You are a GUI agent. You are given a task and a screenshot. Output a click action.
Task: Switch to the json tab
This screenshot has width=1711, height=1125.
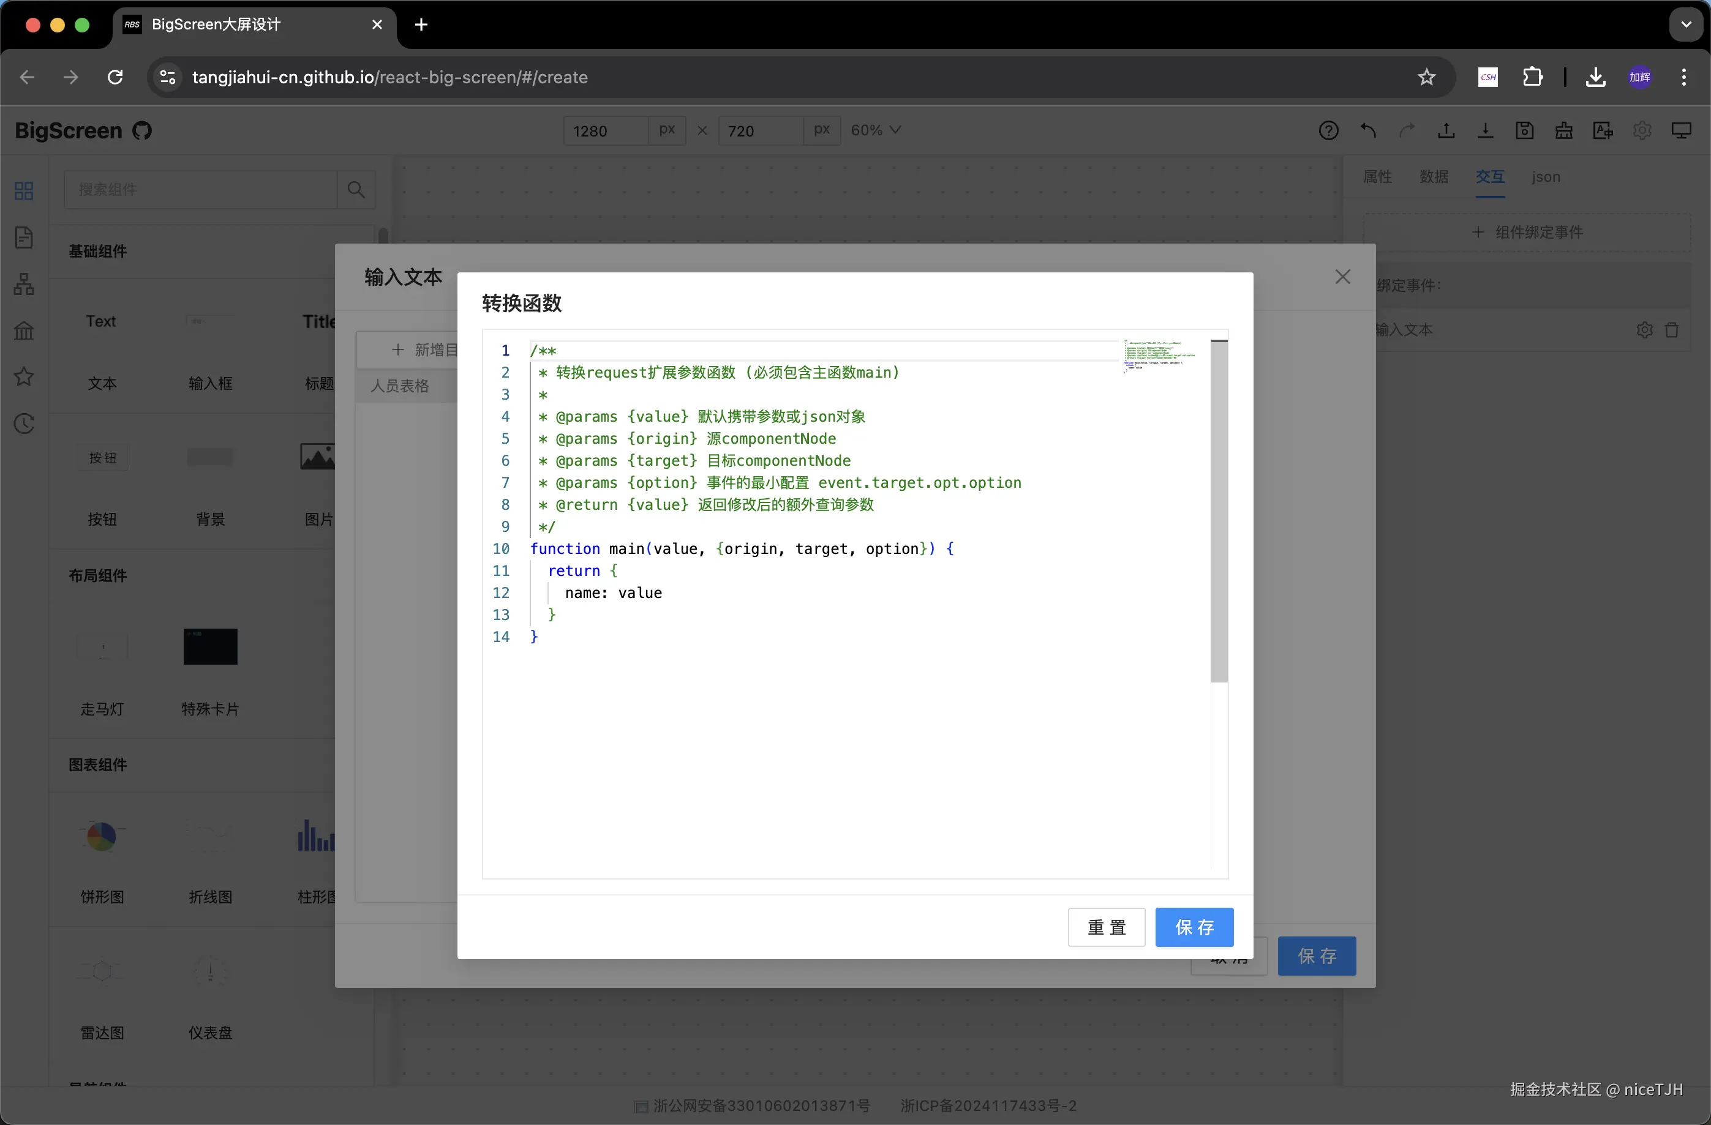[x=1545, y=177]
